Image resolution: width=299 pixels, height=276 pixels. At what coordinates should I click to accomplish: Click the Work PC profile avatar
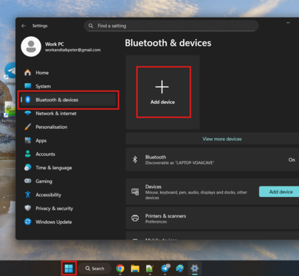coord(31,46)
